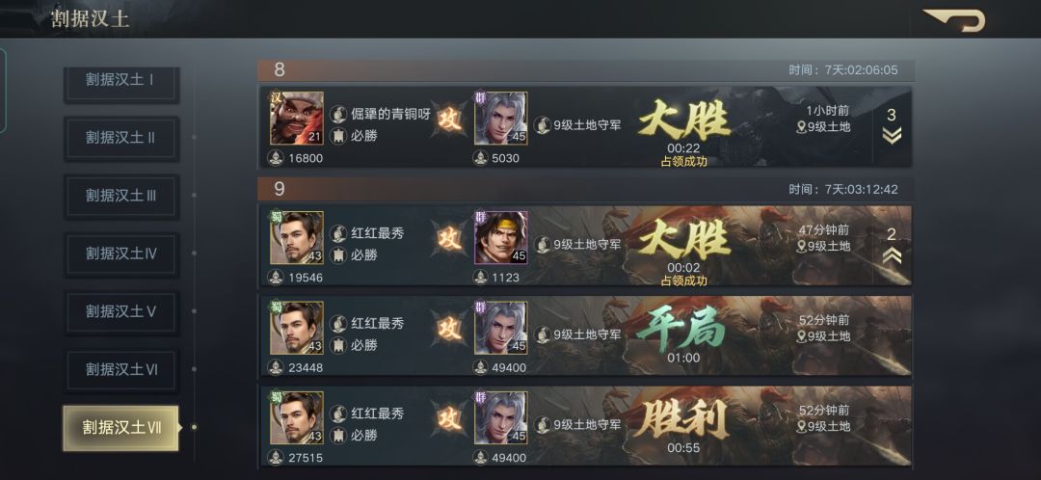Tap the player icon beside 倔犟的青铜呀
The width and height of the screenshot is (1041, 480).
[x=338, y=114]
